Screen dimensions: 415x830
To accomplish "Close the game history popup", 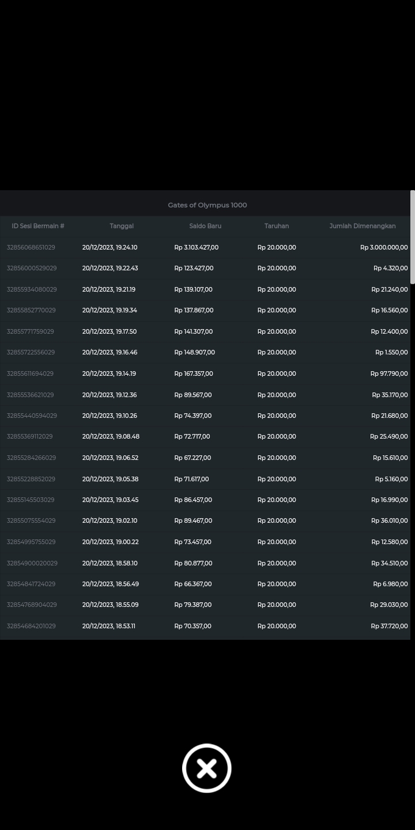I will [207, 768].
